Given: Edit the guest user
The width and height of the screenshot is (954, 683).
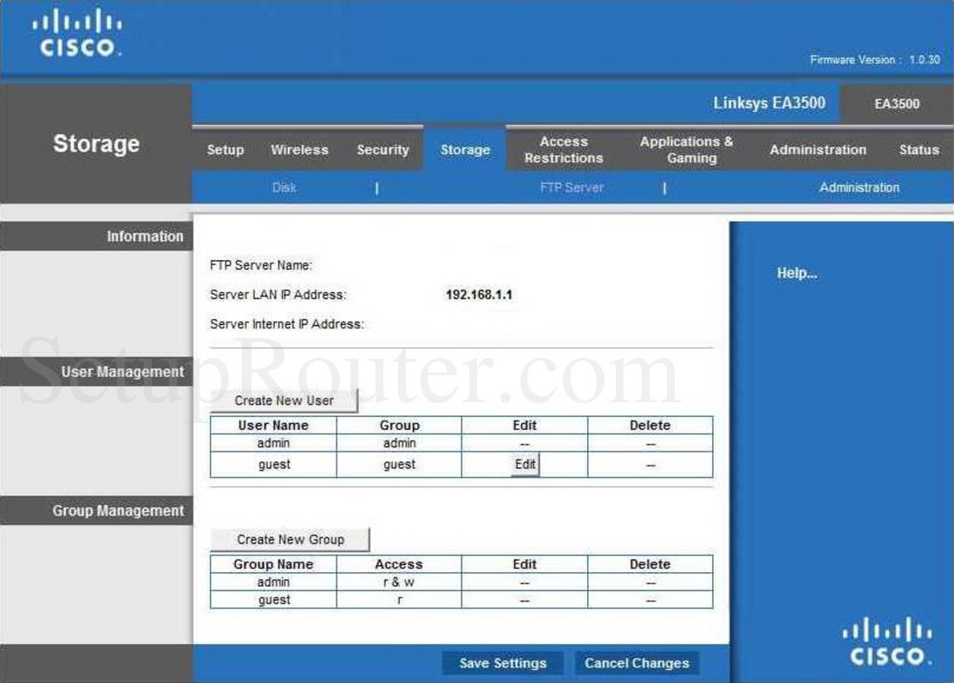Looking at the screenshot, I should tap(525, 465).
